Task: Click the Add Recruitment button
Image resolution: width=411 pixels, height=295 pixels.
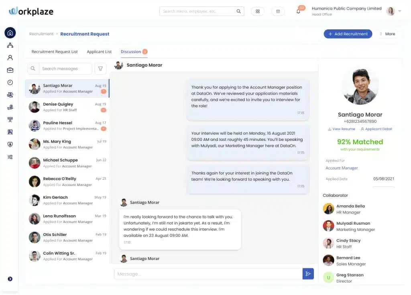Action: 348,34
